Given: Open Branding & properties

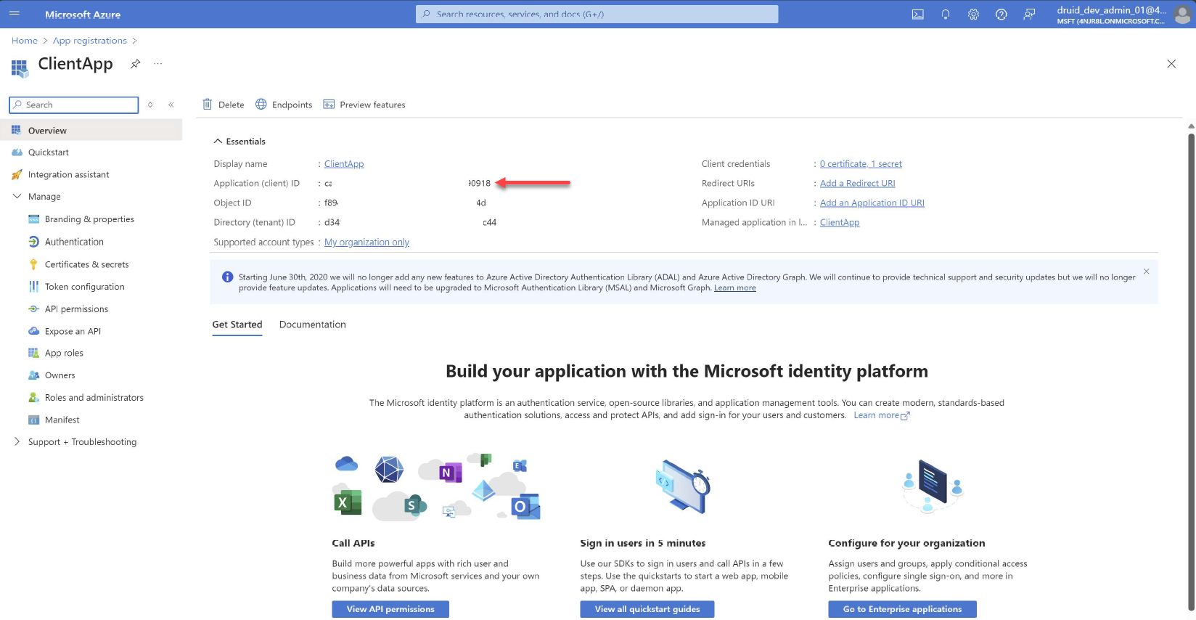Looking at the screenshot, I should coord(91,219).
